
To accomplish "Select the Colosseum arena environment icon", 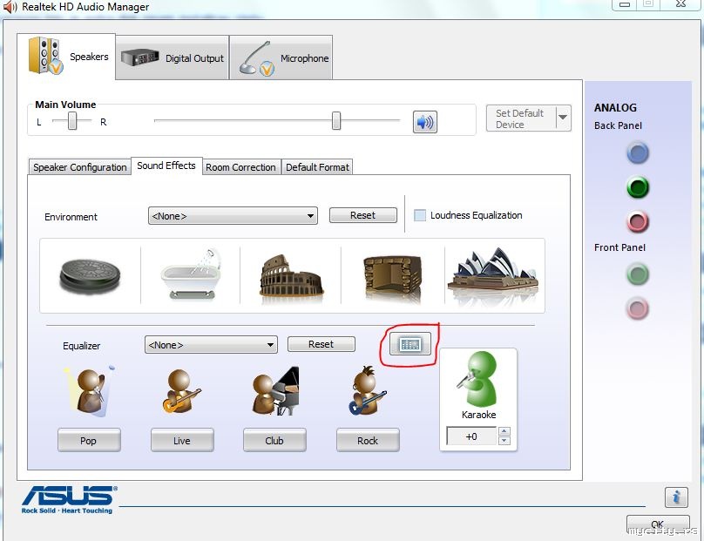I will [x=291, y=275].
